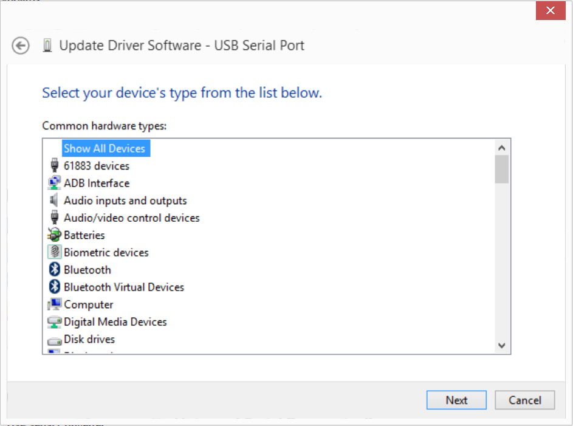Select the Computer monitor icon
Viewport: 573px width, 426px height.
(55, 304)
